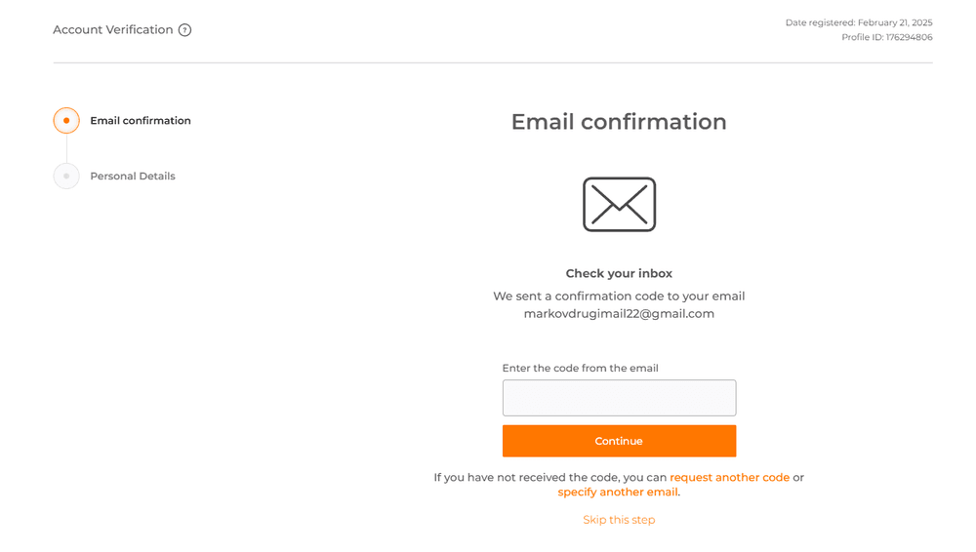This screenshot has height=552, width=976.
Task: Click the orange Email confirmation step circle
Action: pos(66,121)
